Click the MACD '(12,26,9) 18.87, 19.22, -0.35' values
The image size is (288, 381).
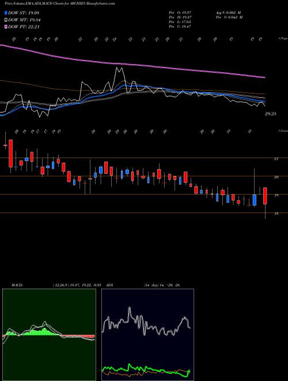[x=77, y=285]
